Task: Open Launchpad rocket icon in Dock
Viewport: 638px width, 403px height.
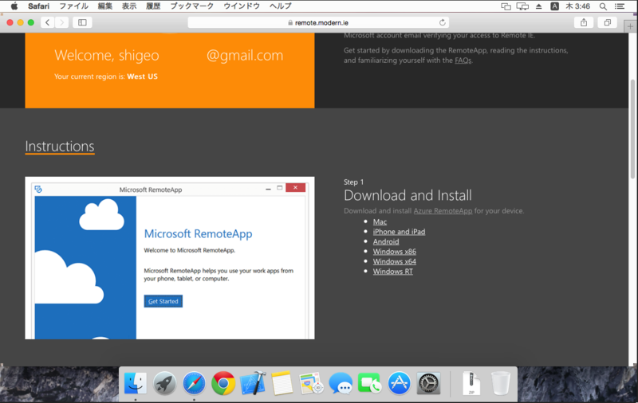Action: pyautogui.click(x=165, y=382)
